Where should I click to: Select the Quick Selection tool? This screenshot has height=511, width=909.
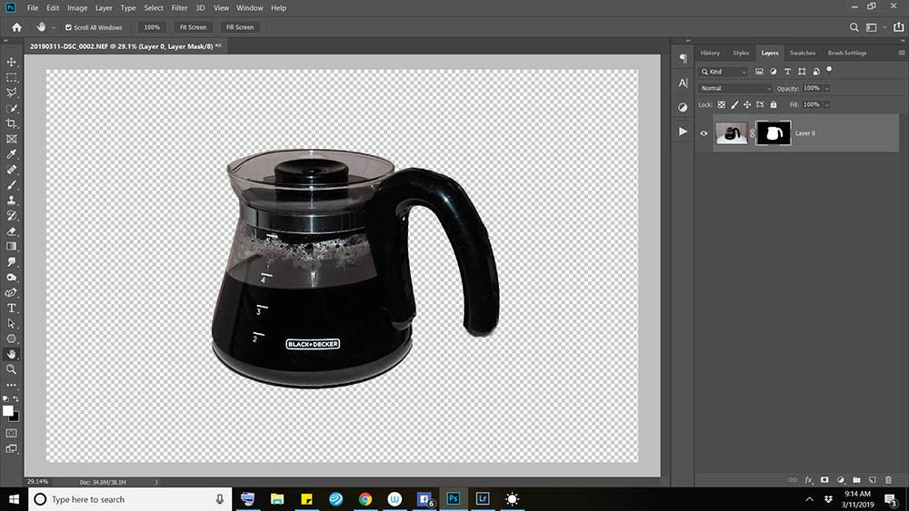[11, 108]
